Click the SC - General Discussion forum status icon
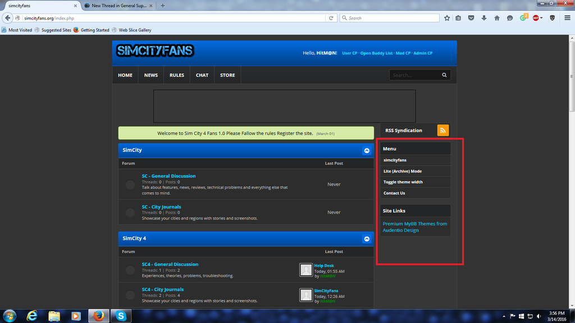This screenshot has height=323, width=575. coord(130,184)
